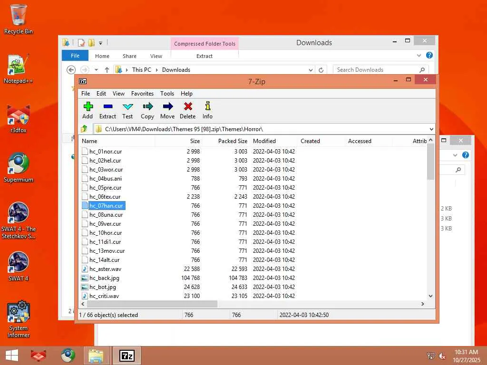Click the Explorer Back navigation arrow
487x365 pixels.
click(71, 70)
